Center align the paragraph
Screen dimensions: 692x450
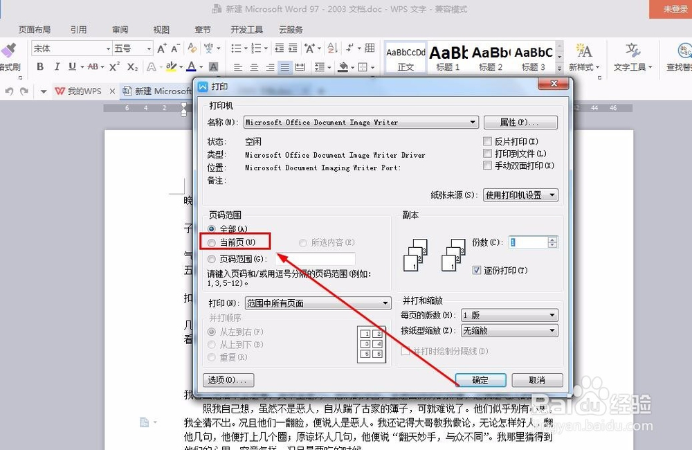pyautogui.click(x=254, y=67)
